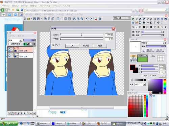This screenshot has height=126, width=169.
Task: Click the rainbow hue strip in color picker
Action: tap(165, 86)
